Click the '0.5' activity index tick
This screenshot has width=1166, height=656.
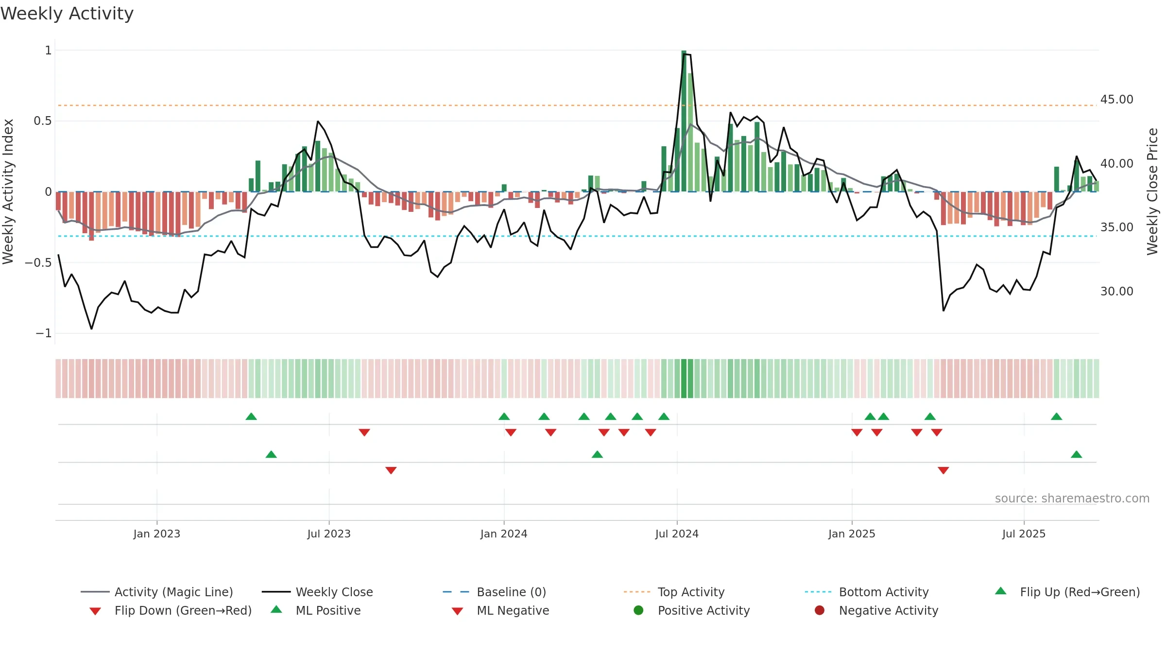coord(43,121)
